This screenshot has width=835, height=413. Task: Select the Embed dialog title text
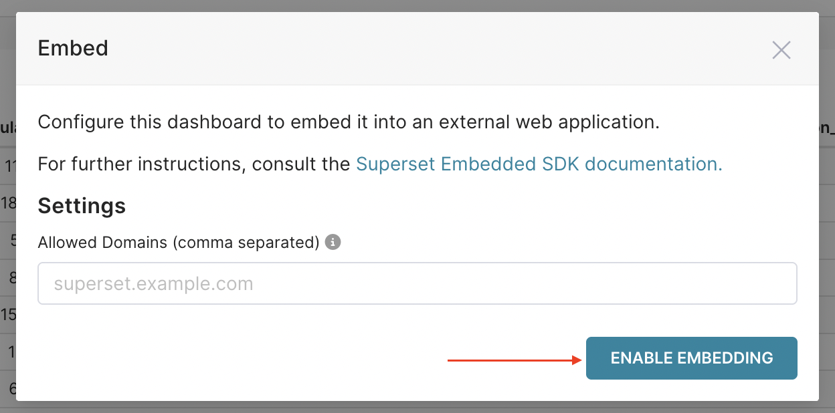72,48
